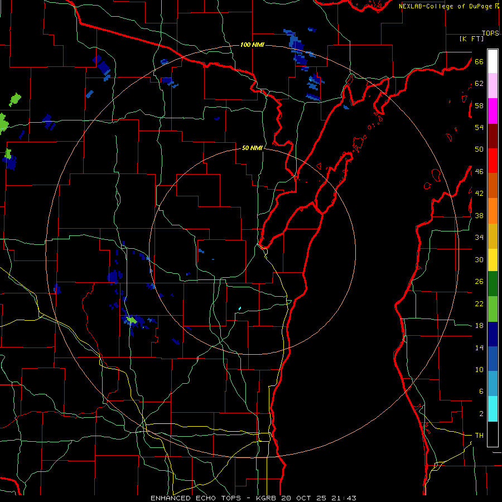Click the dark orange 42-46 K FT legend swatch
Viewport: 502px width, 502px height.
pos(493,185)
